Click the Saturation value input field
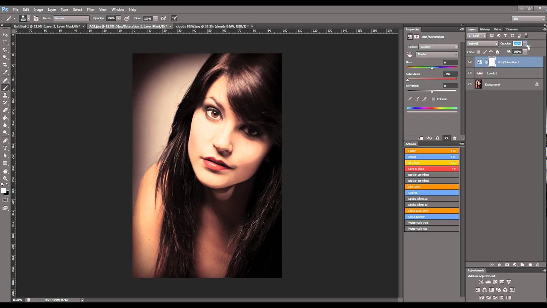 click(450, 74)
